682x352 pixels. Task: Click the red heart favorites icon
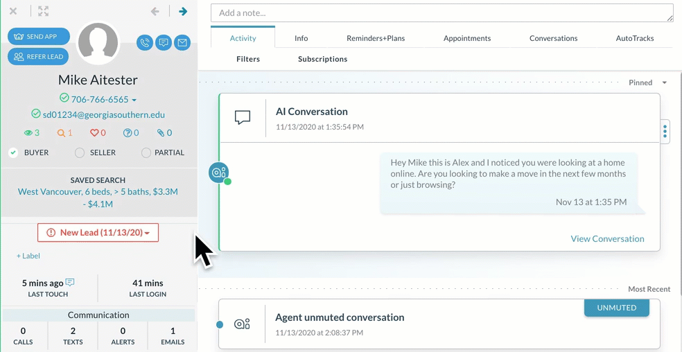pyautogui.click(x=98, y=133)
